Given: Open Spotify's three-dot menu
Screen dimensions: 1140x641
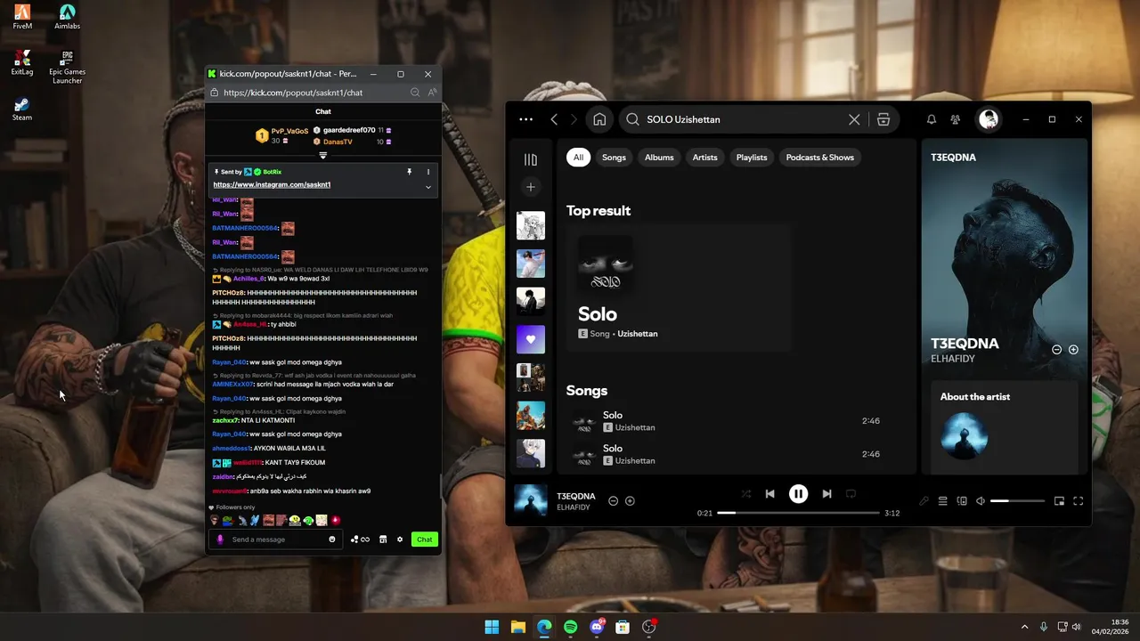Looking at the screenshot, I should tap(526, 119).
